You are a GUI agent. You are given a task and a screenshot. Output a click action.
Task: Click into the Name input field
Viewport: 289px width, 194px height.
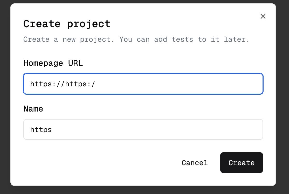[x=143, y=129]
